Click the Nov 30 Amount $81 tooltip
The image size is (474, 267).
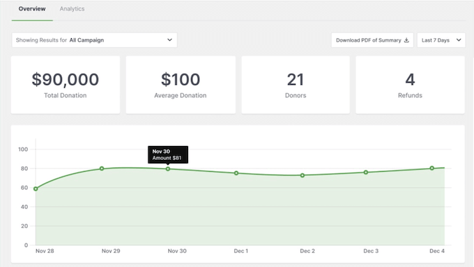(168, 154)
